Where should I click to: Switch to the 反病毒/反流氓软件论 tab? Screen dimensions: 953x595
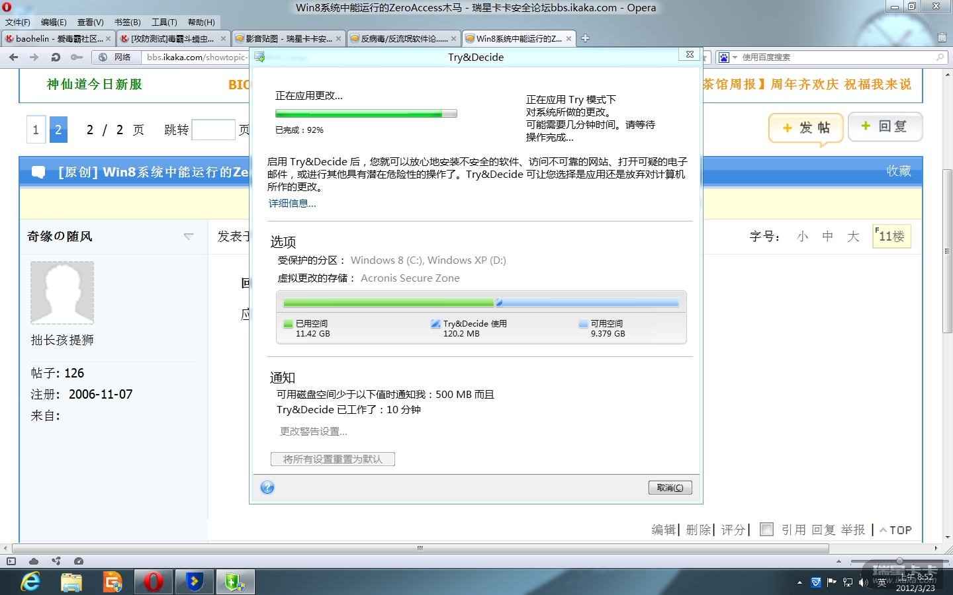[x=404, y=38]
